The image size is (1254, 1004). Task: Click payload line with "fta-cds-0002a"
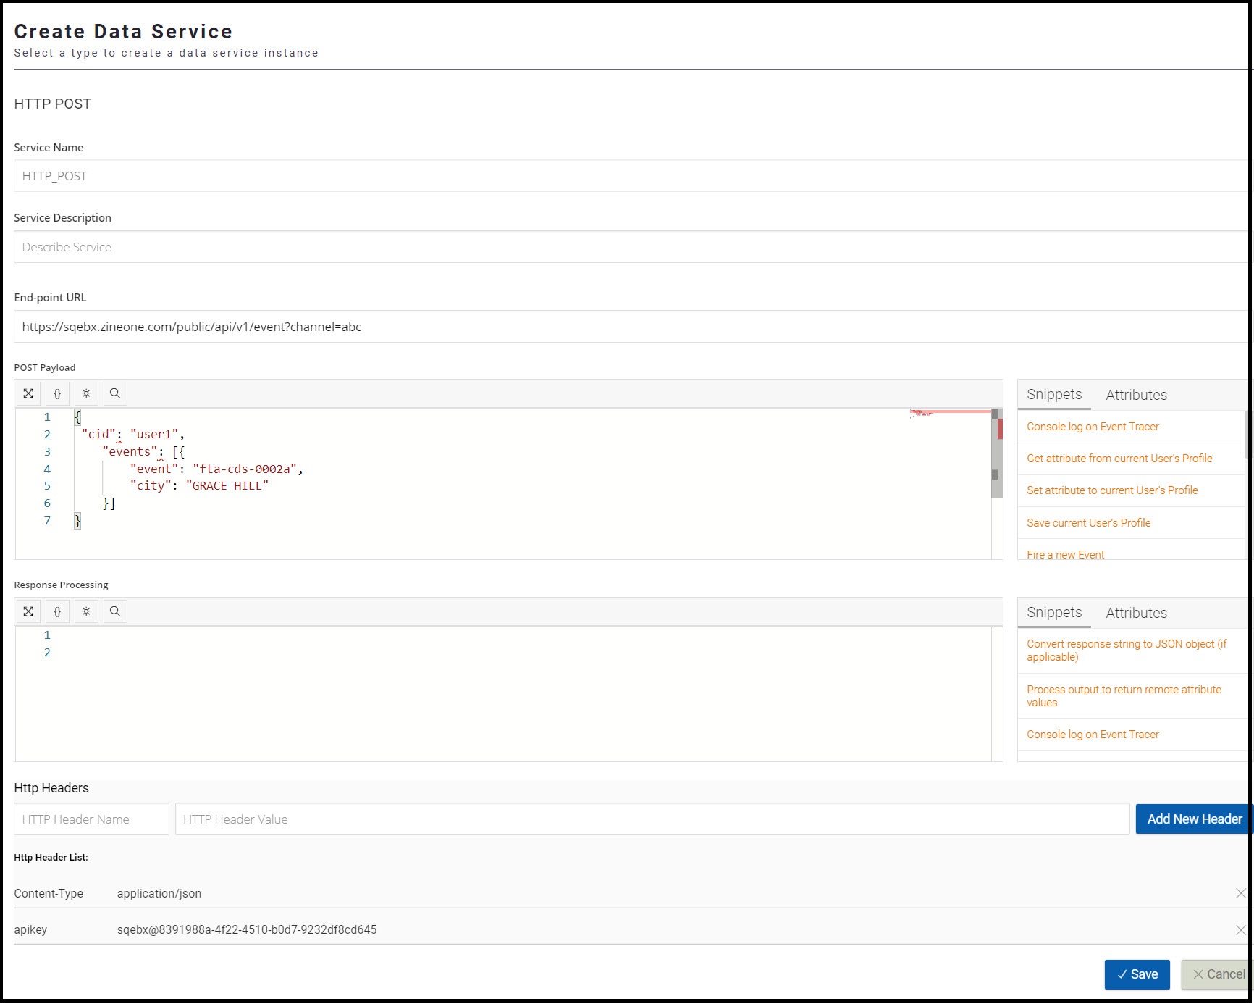coord(216,469)
